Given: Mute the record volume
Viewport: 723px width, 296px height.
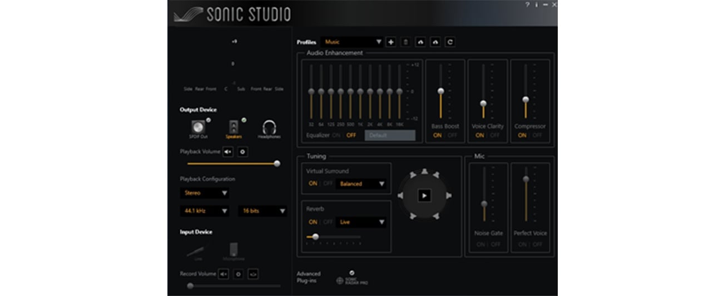Looking at the screenshot, I should point(223,274).
